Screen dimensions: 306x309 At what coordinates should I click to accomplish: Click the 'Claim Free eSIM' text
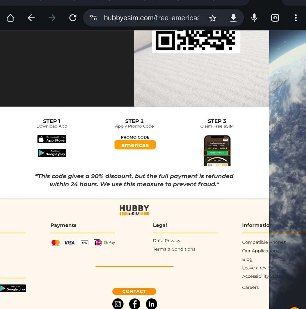(x=217, y=126)
